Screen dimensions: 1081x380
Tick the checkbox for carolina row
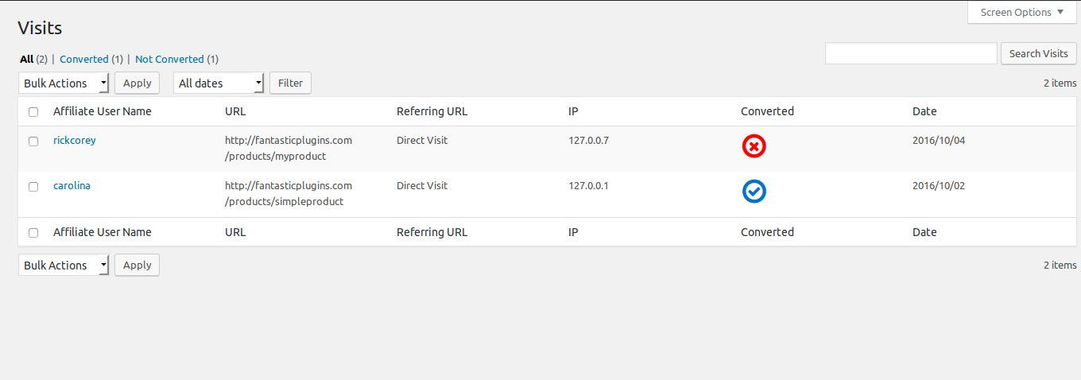(x=33, y=187)
